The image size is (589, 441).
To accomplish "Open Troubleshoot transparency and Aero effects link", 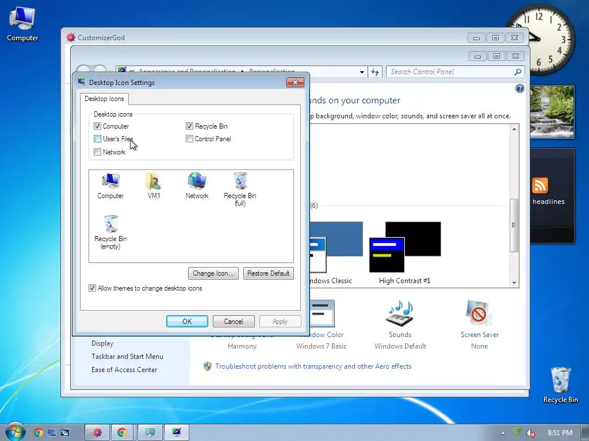I will [313, 366].
